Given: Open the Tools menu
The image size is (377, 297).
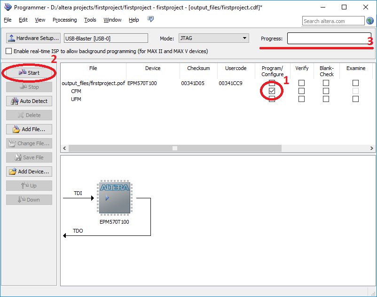Looking at the screenshot, I should coord(90,20).
